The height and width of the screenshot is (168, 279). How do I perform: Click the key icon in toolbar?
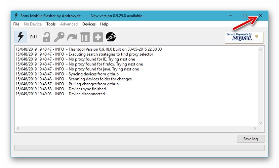(x=59, y=37)
